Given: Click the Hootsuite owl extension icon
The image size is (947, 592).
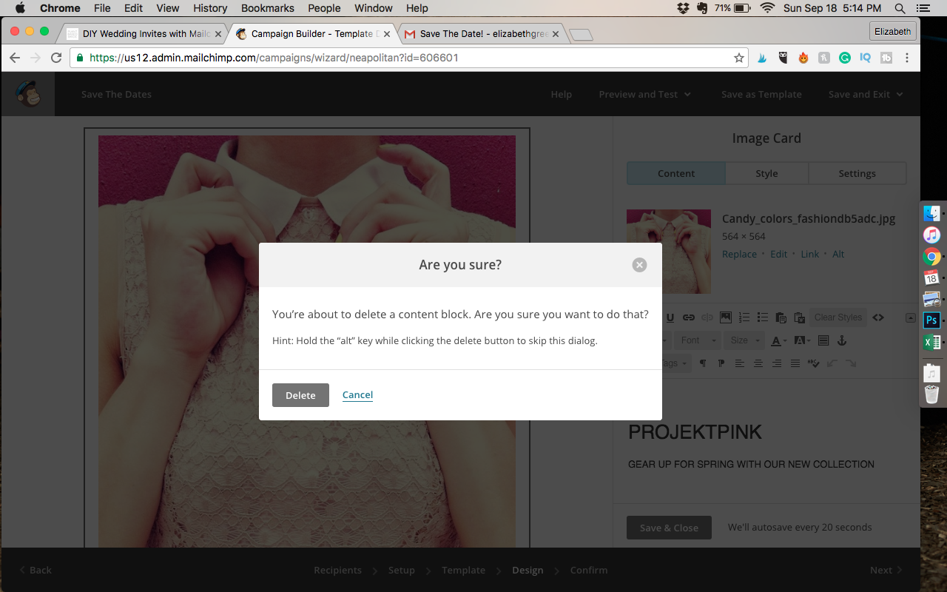Looking at the screenshot, I should pyautogui.click(x=783, y=58).
